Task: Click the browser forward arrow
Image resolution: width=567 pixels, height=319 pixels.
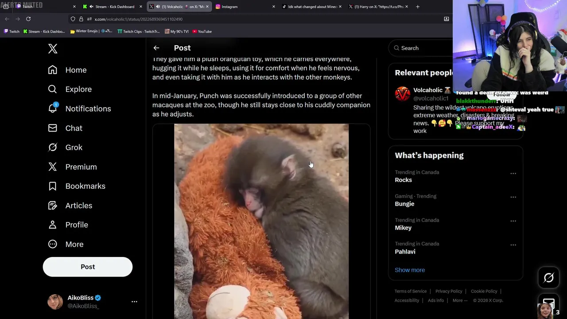Action: [18, 19]
